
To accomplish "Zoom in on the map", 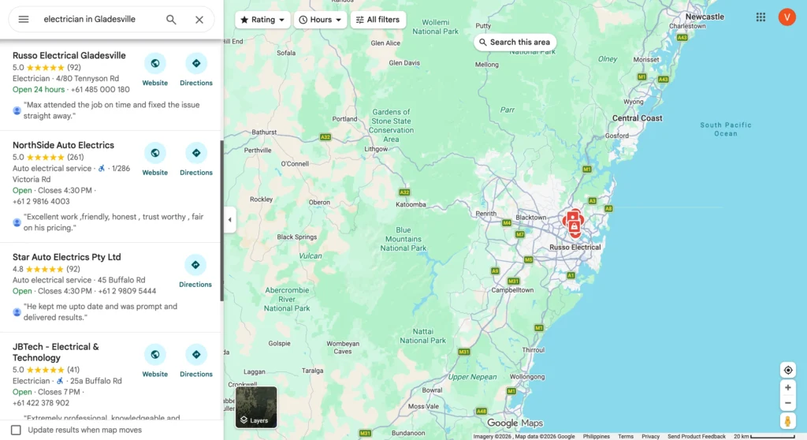I will tap(788, 388).
